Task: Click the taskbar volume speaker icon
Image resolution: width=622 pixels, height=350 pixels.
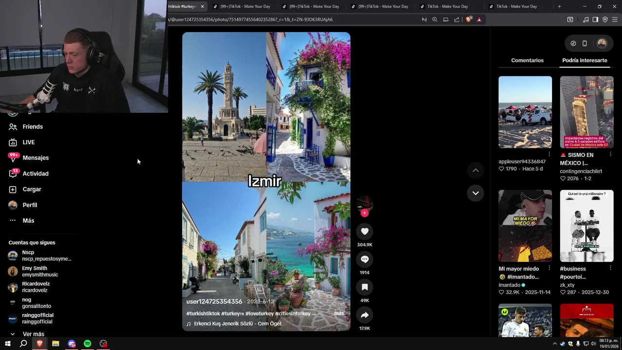Action: tap(593, 344)
